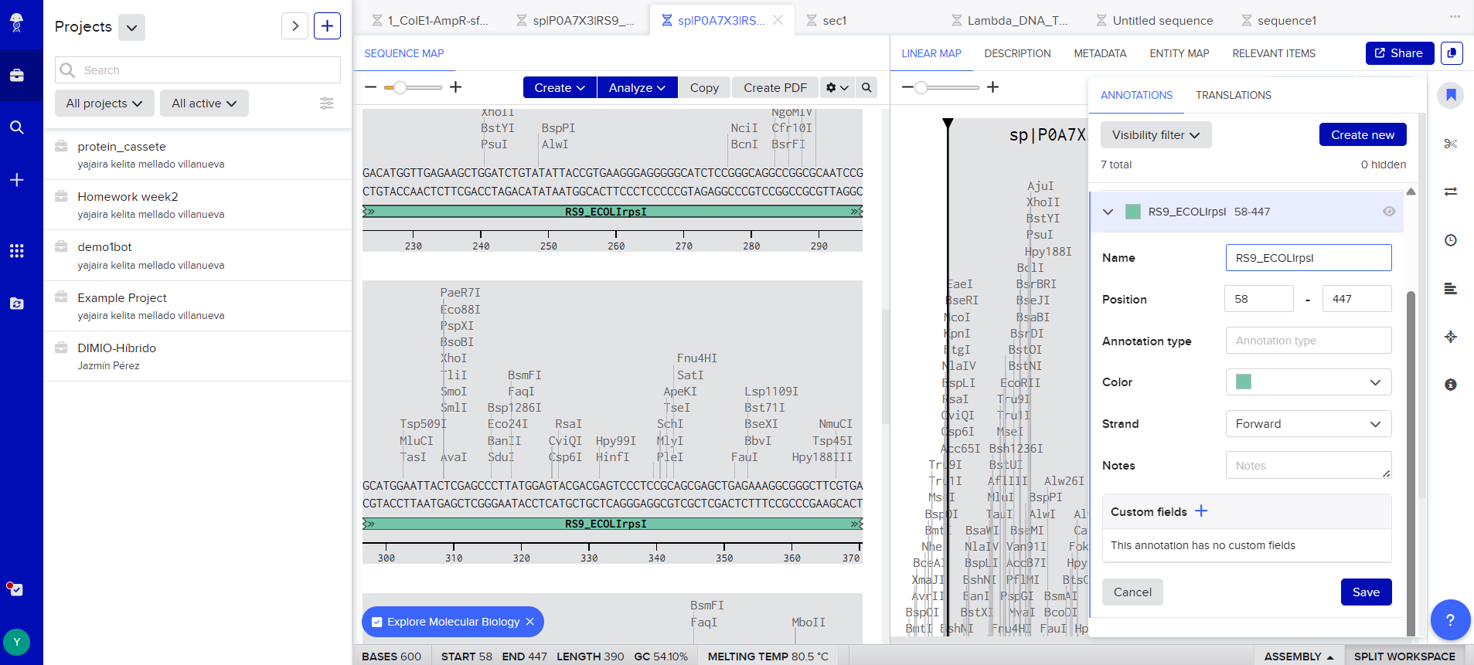The image size is (1474, 665).
Task: Click the plus button to create project
Action: point(327,26)
